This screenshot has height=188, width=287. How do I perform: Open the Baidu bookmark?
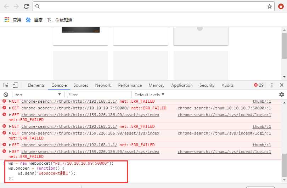click(49, 20)
